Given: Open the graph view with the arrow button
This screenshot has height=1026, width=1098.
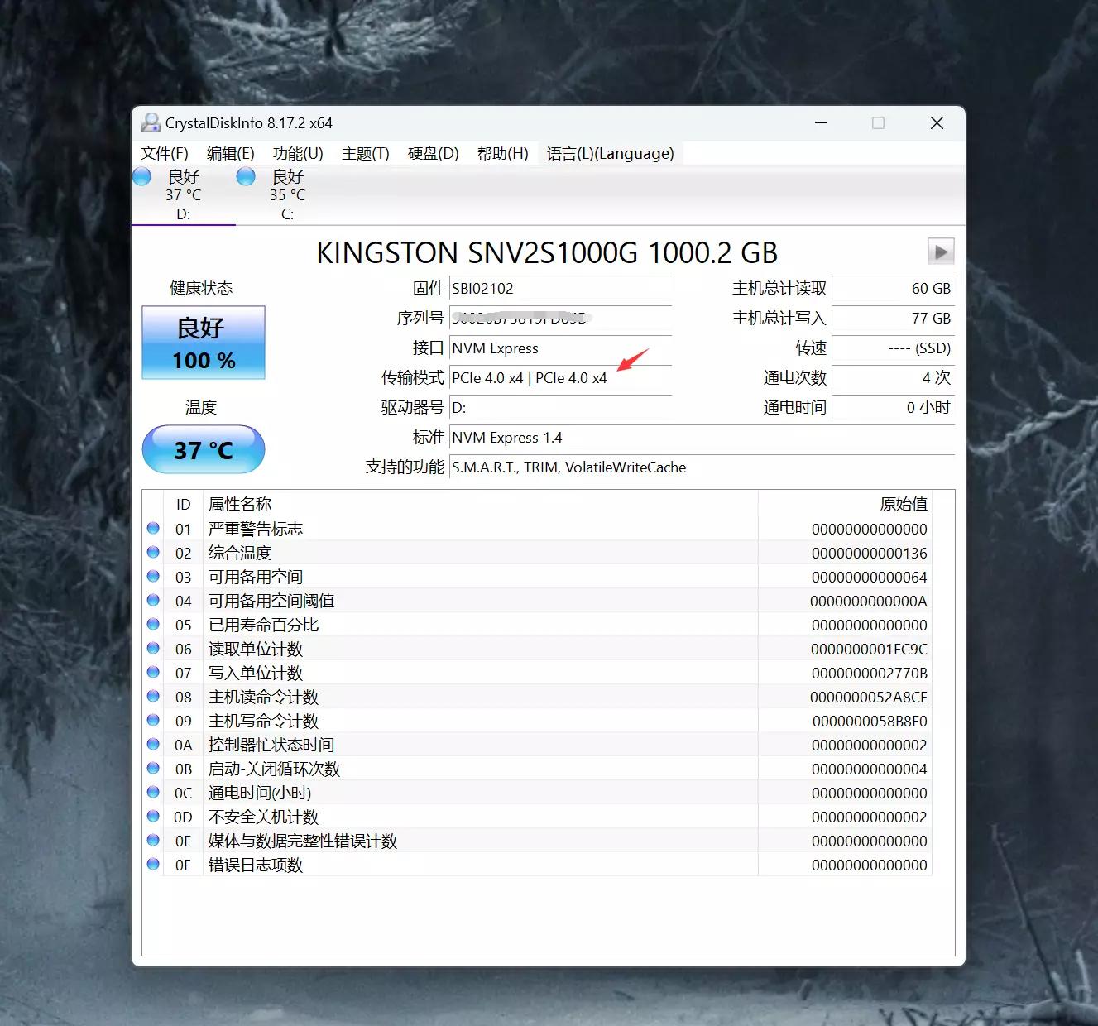Looking at the screenshot, I should (939, 252).
